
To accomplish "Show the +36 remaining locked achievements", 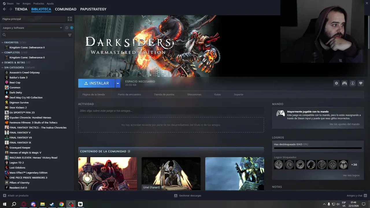I will 354,165.
